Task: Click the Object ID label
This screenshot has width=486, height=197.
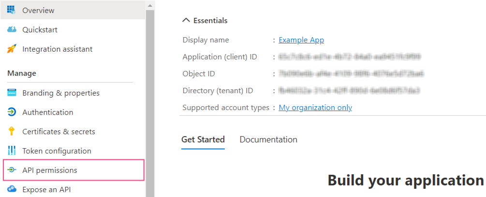Action: [199, 74]
